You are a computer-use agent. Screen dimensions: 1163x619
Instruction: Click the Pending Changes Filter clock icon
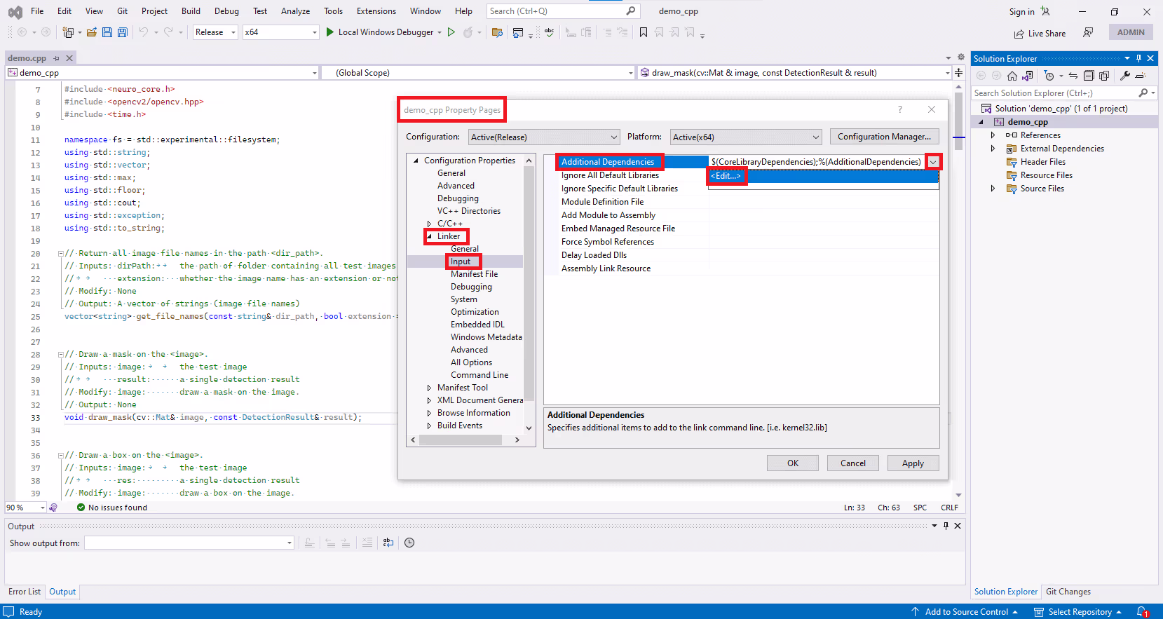(x=1049, y=76)
